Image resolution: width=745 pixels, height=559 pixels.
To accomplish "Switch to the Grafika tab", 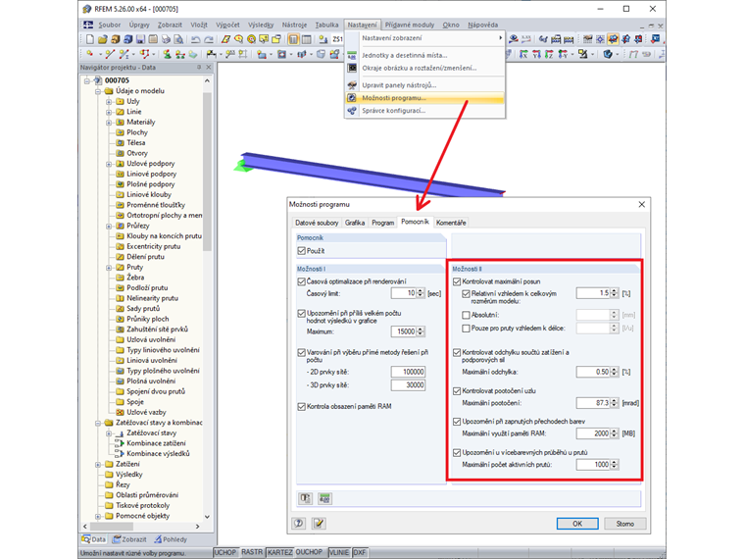I will click(355, 223).
